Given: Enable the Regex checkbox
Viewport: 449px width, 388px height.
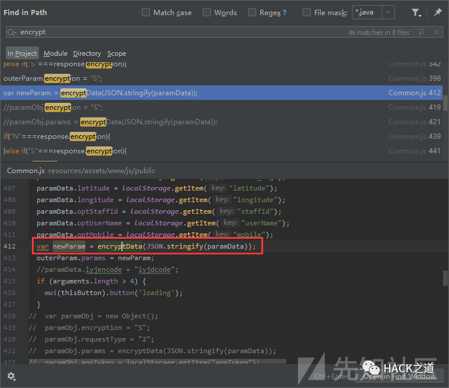Looking at the screenshot, I should (252, 12).
